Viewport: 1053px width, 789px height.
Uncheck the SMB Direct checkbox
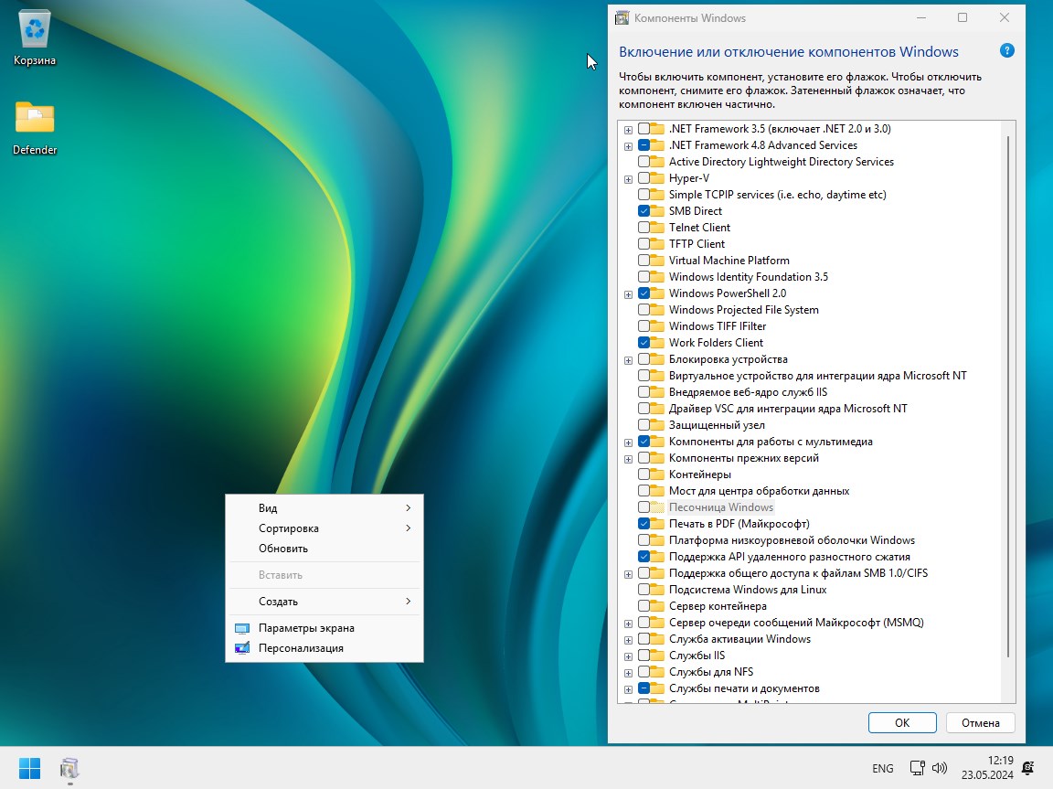(x=643, y=211)
